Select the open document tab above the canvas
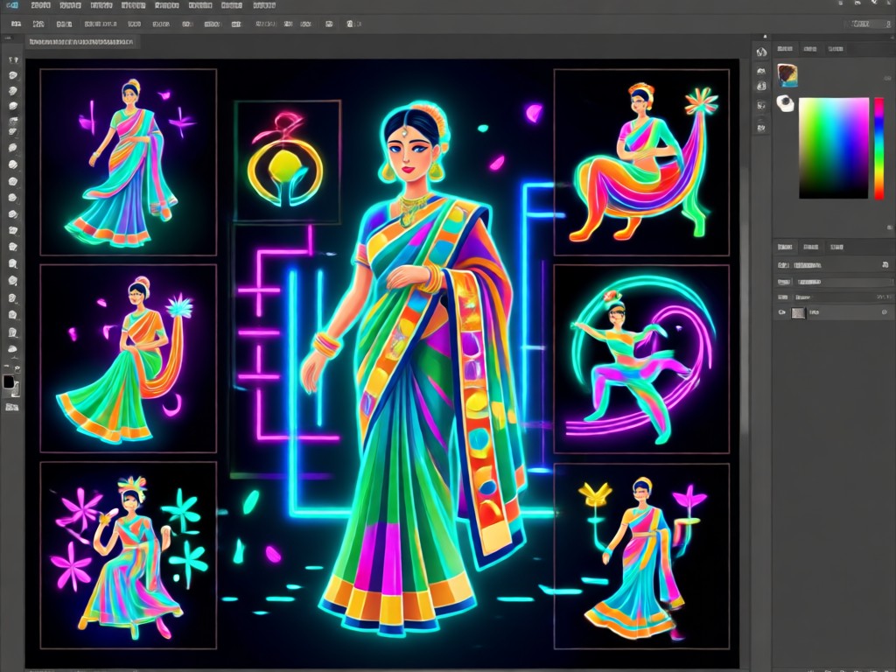The width and height of the screenshot is (896, 672). [x=81, y=42]
